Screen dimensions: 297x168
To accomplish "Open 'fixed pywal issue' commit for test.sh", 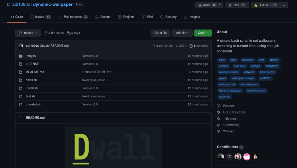I will click(x=93, y=96).
